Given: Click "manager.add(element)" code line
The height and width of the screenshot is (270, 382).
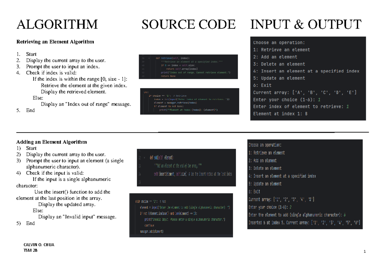Looking at the screenshot, I should (x=152, y=232).
